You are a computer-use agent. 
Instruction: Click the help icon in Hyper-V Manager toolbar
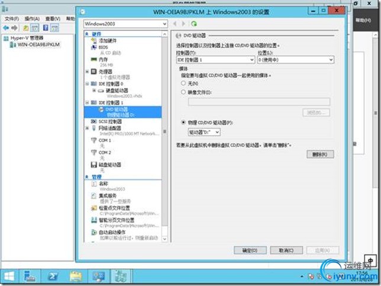click(x=46, y=28)
